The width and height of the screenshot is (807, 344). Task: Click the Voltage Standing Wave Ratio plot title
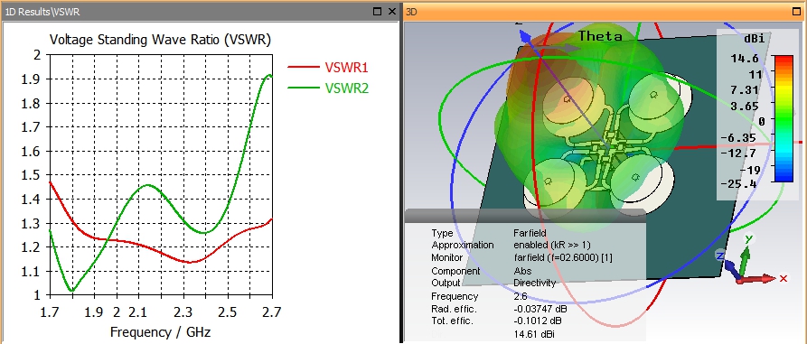[x=160, y=40]
